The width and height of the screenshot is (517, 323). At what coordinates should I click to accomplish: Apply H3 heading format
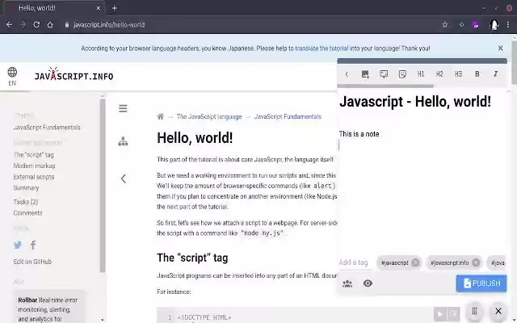click(x=458, y=74)
